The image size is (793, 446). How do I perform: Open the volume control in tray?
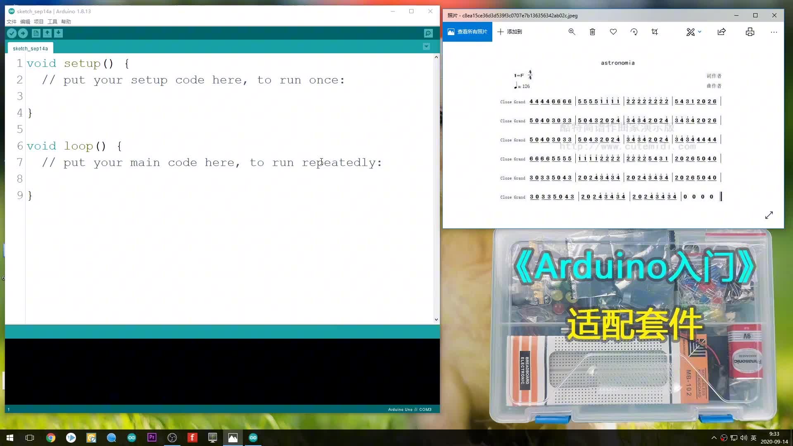744,438
